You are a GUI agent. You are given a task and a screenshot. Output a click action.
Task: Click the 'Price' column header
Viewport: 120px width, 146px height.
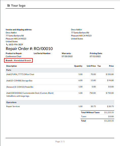pyautogui.click(x=111, y=66)
